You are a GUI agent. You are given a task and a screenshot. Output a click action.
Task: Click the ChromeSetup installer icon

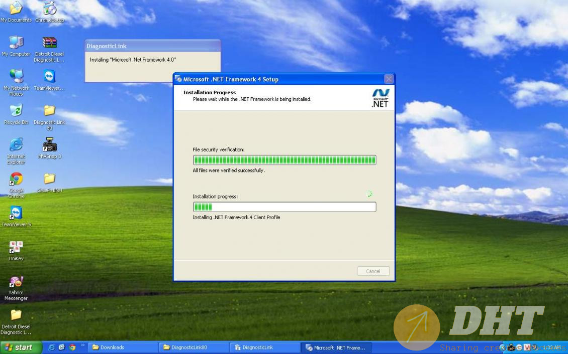(49, 9)
